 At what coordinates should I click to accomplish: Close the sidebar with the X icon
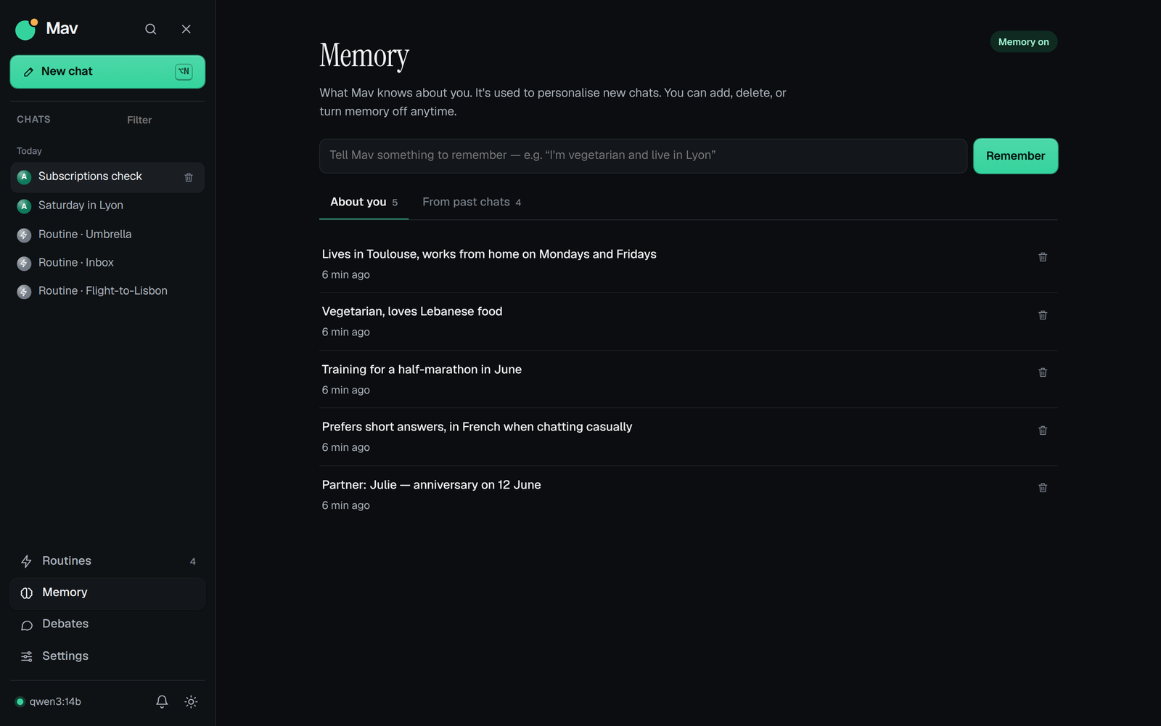point(186,29)
